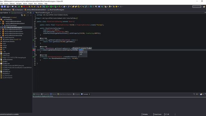Open the Help menu
This screenshot has height=116, width=206.
(x=46, y=4)
